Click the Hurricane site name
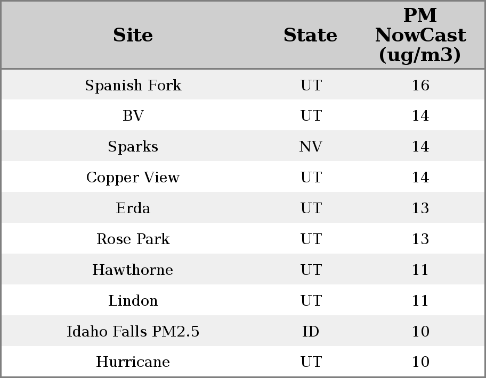 (133, 362)
